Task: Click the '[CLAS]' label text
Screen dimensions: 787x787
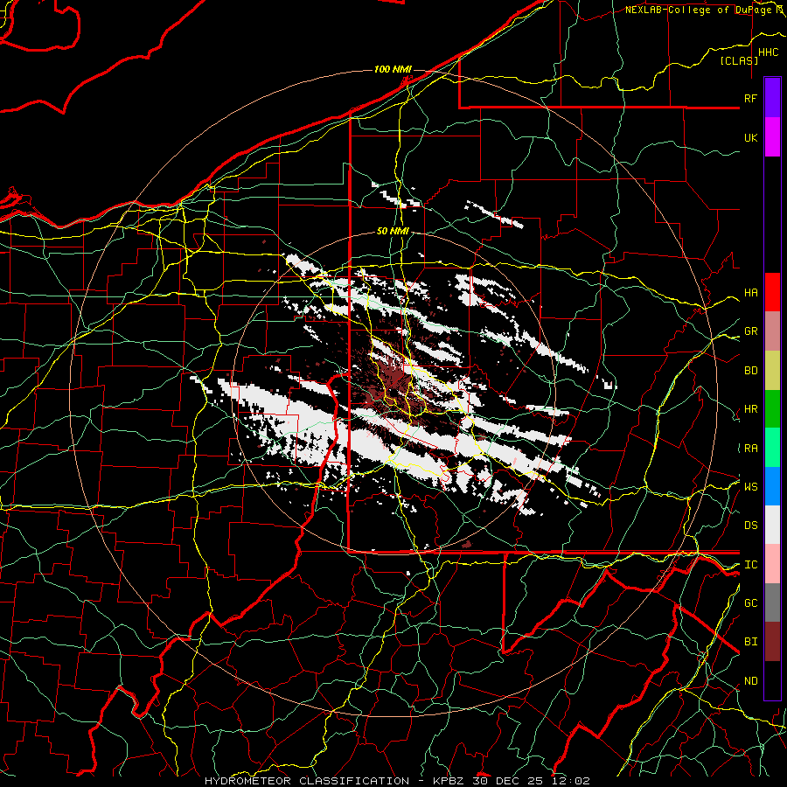Action: pyautogui.click(x=739, y=60)
